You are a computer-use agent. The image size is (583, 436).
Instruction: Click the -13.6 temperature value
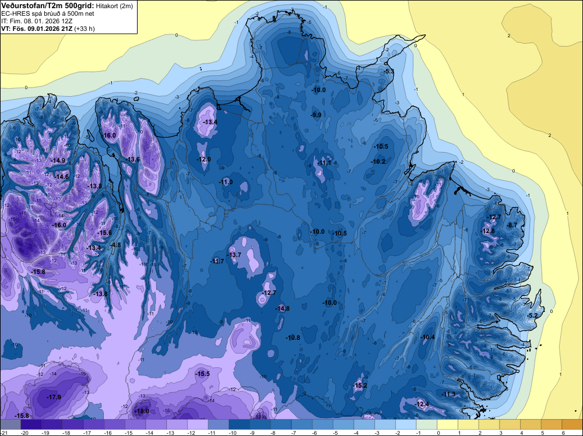click(x=132, y=159)
